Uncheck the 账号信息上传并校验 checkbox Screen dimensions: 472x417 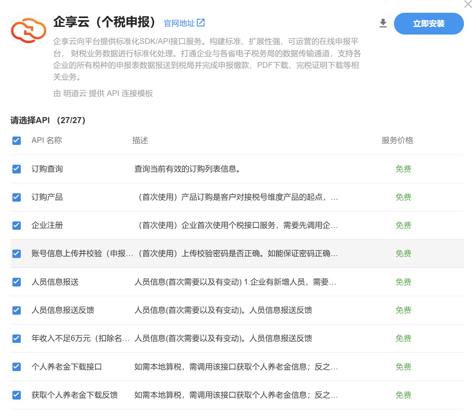[x=16, y=253]
